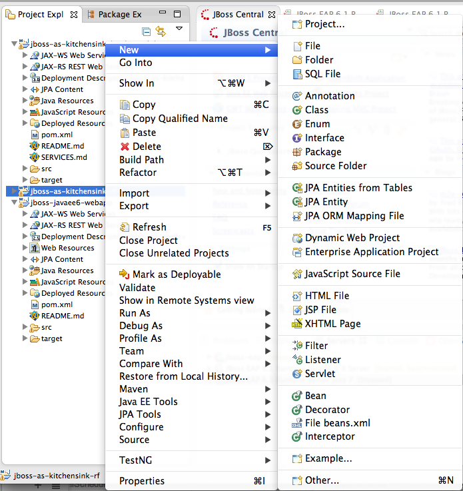Click the XHTML Page icon
Viewport: 463px width, 491px height.
[297, 324]
